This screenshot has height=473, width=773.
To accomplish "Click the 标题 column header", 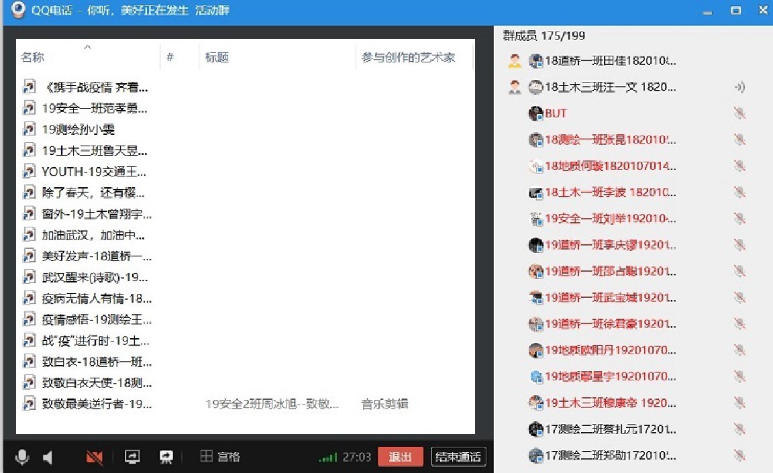I will [217, 58].
